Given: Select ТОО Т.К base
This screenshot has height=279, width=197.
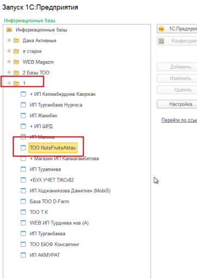Looking at the screenshot, I should pyautogui.click(x=39, y=212).
